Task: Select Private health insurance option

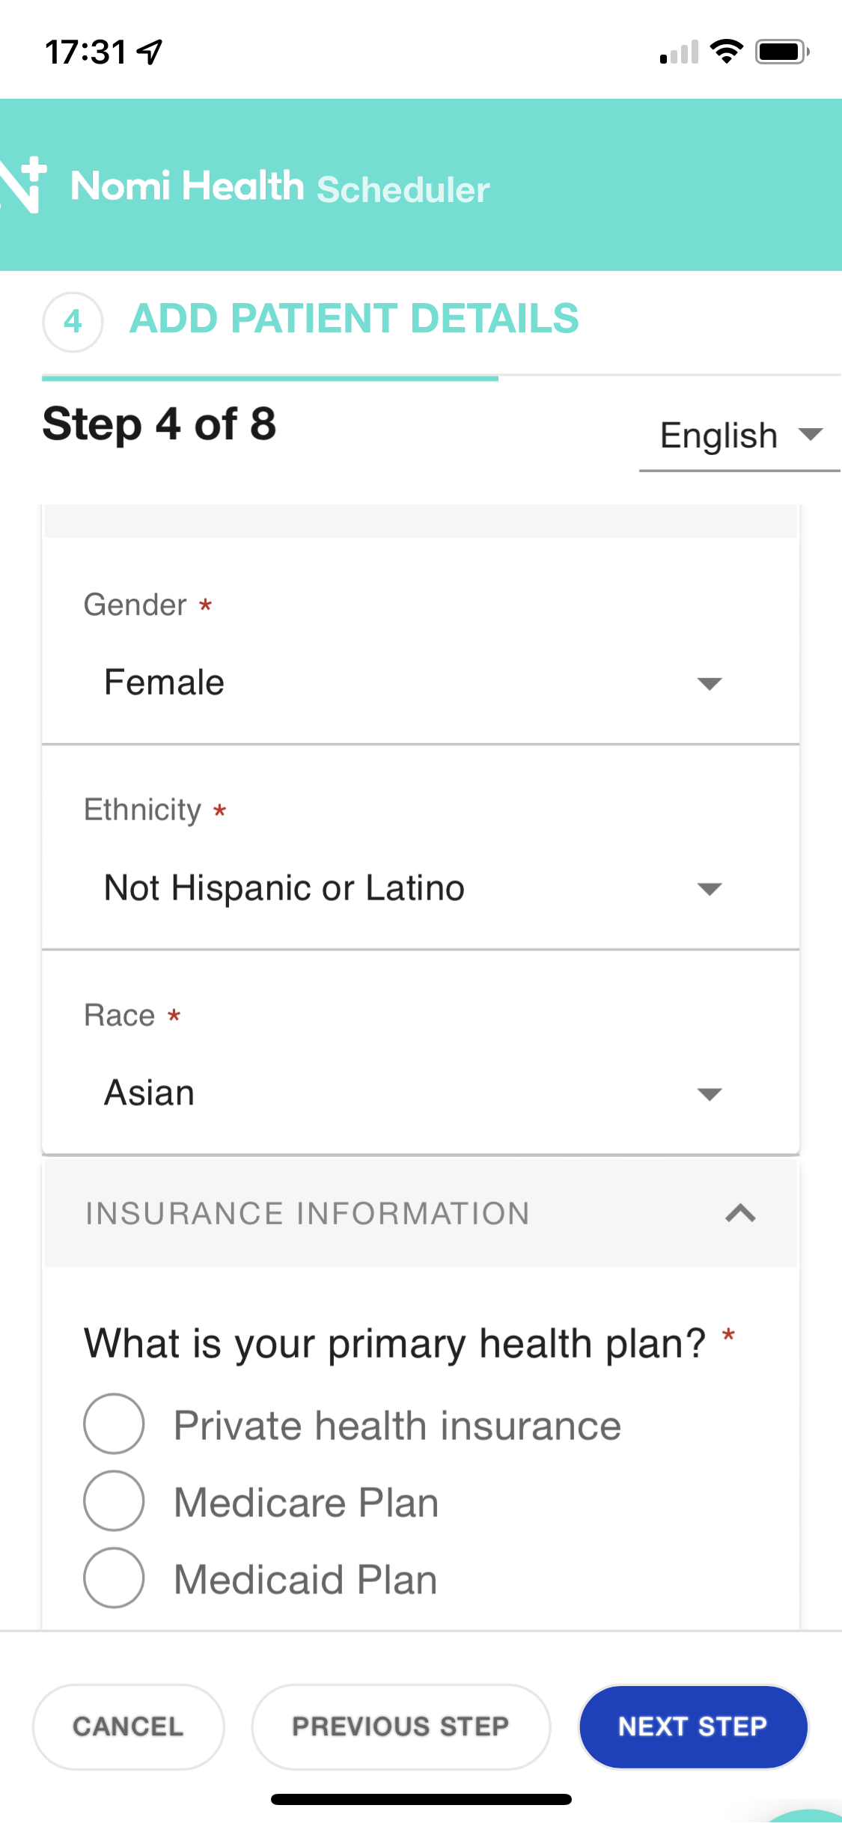Action: point(114,1423)
